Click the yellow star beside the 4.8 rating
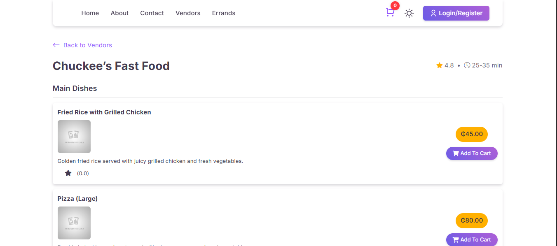This screenshot has height=246, width=557. pos(440,65)
